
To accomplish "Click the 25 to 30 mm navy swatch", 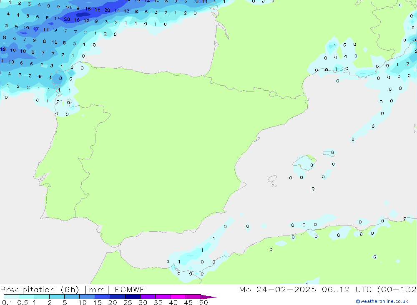I will click(x=133, y=297).
